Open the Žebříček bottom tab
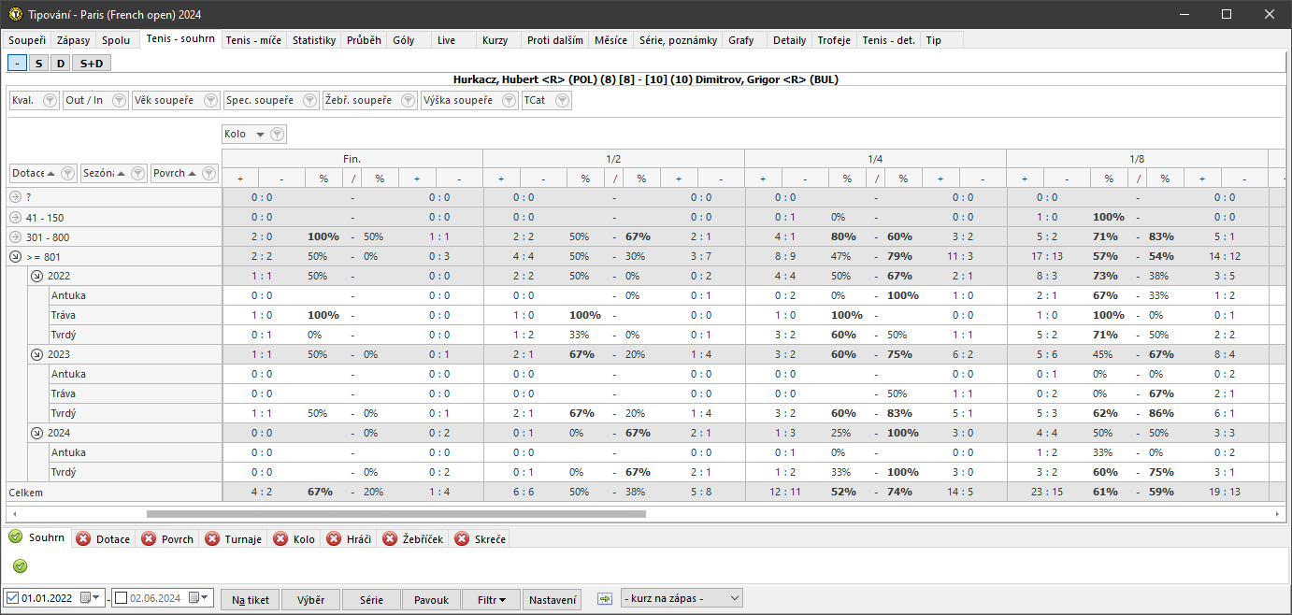1292x615 pixels. [412, 539]
